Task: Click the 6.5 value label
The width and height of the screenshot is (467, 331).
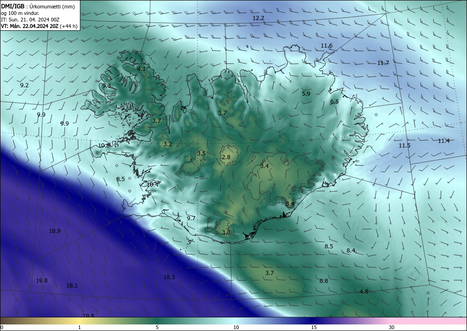Action: (x=334, y=101)
